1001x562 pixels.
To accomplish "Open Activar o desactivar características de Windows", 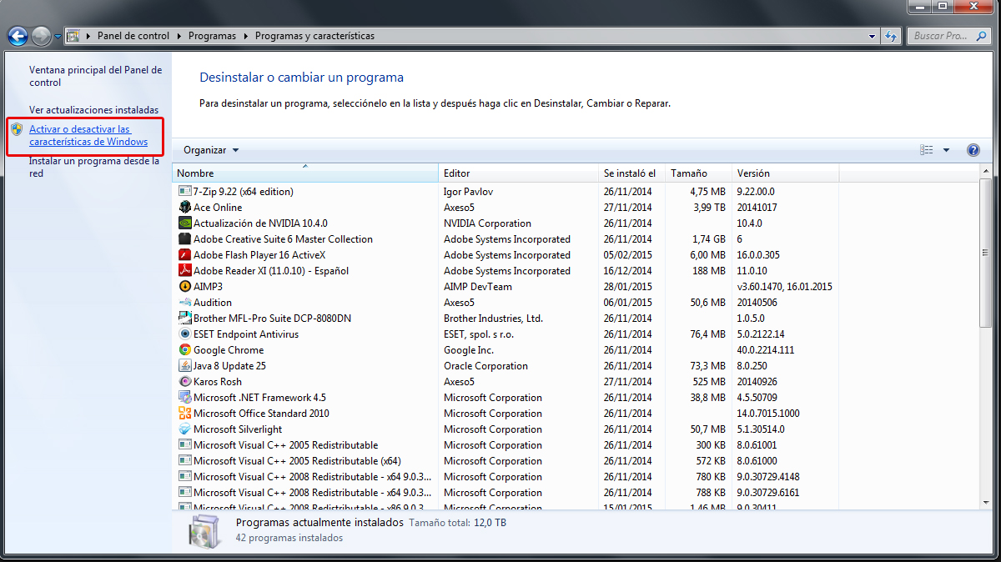I will tap(88, 136).
